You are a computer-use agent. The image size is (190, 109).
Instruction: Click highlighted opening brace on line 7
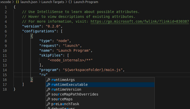[x=32, y=36]
